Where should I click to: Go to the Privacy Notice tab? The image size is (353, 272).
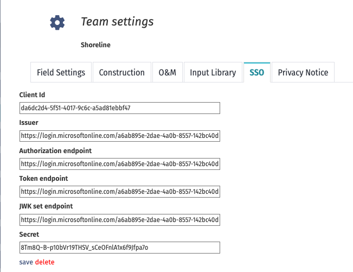point(303,72)
